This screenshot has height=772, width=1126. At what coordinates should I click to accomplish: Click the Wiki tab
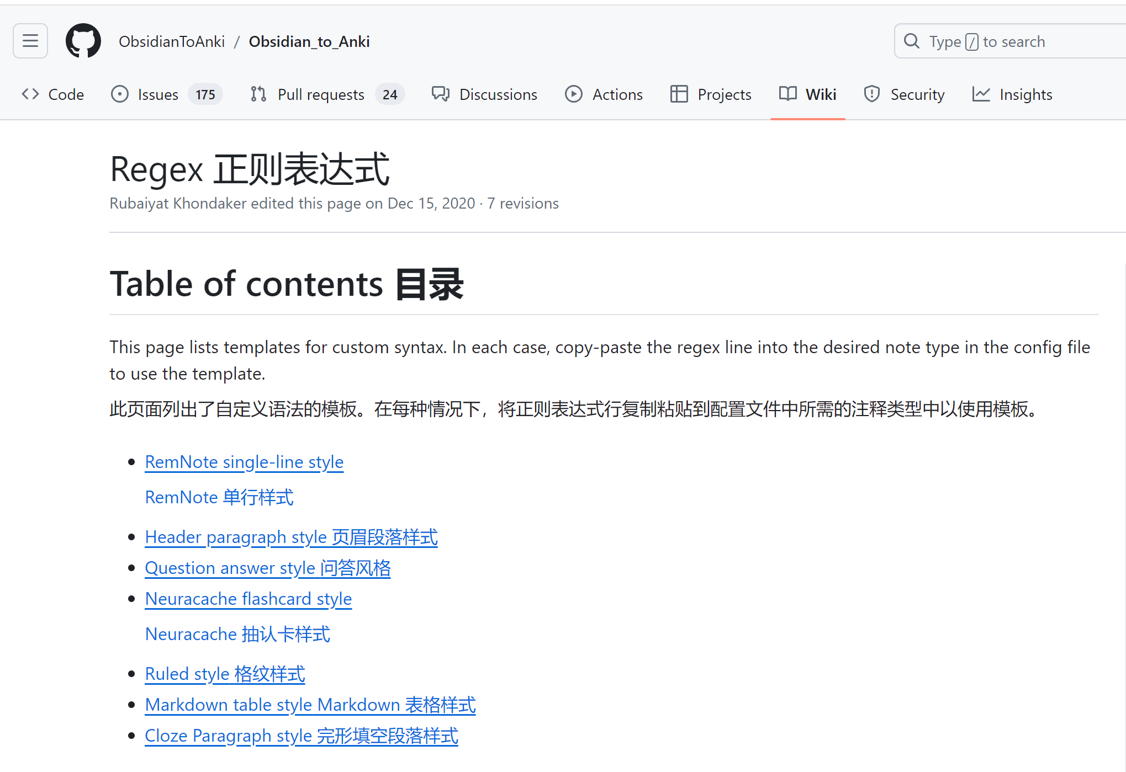(808, 94)
